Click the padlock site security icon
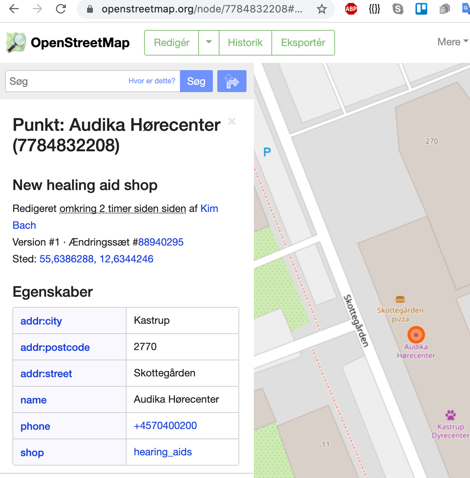Image resolution: width=470 pixels, height=478 pixels. point(90,9)
